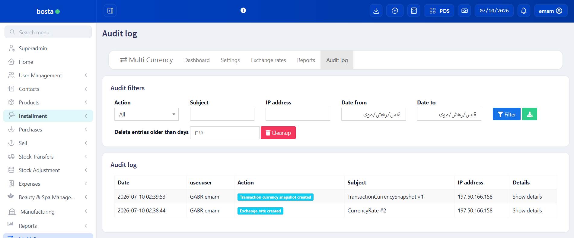This screenshot has width=574, height=238.
Task: Click the cash register money icon
Action: click(464, 11)
